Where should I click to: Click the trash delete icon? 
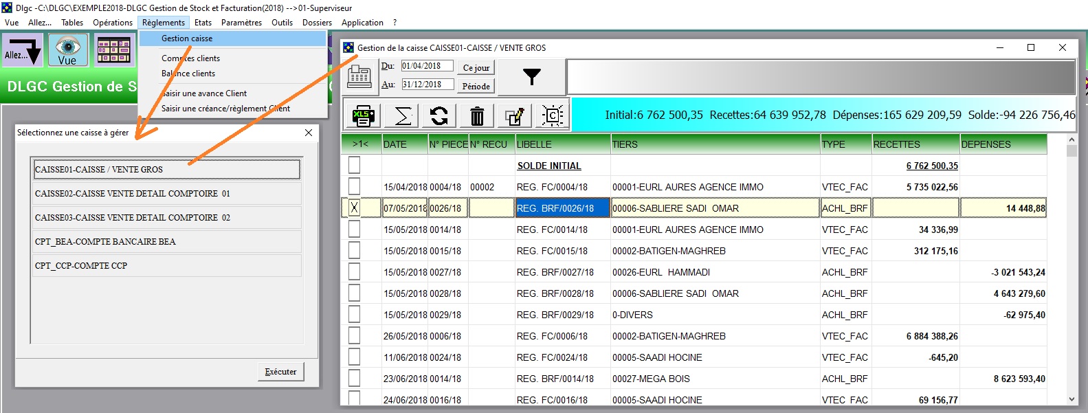tap(477, 115)
